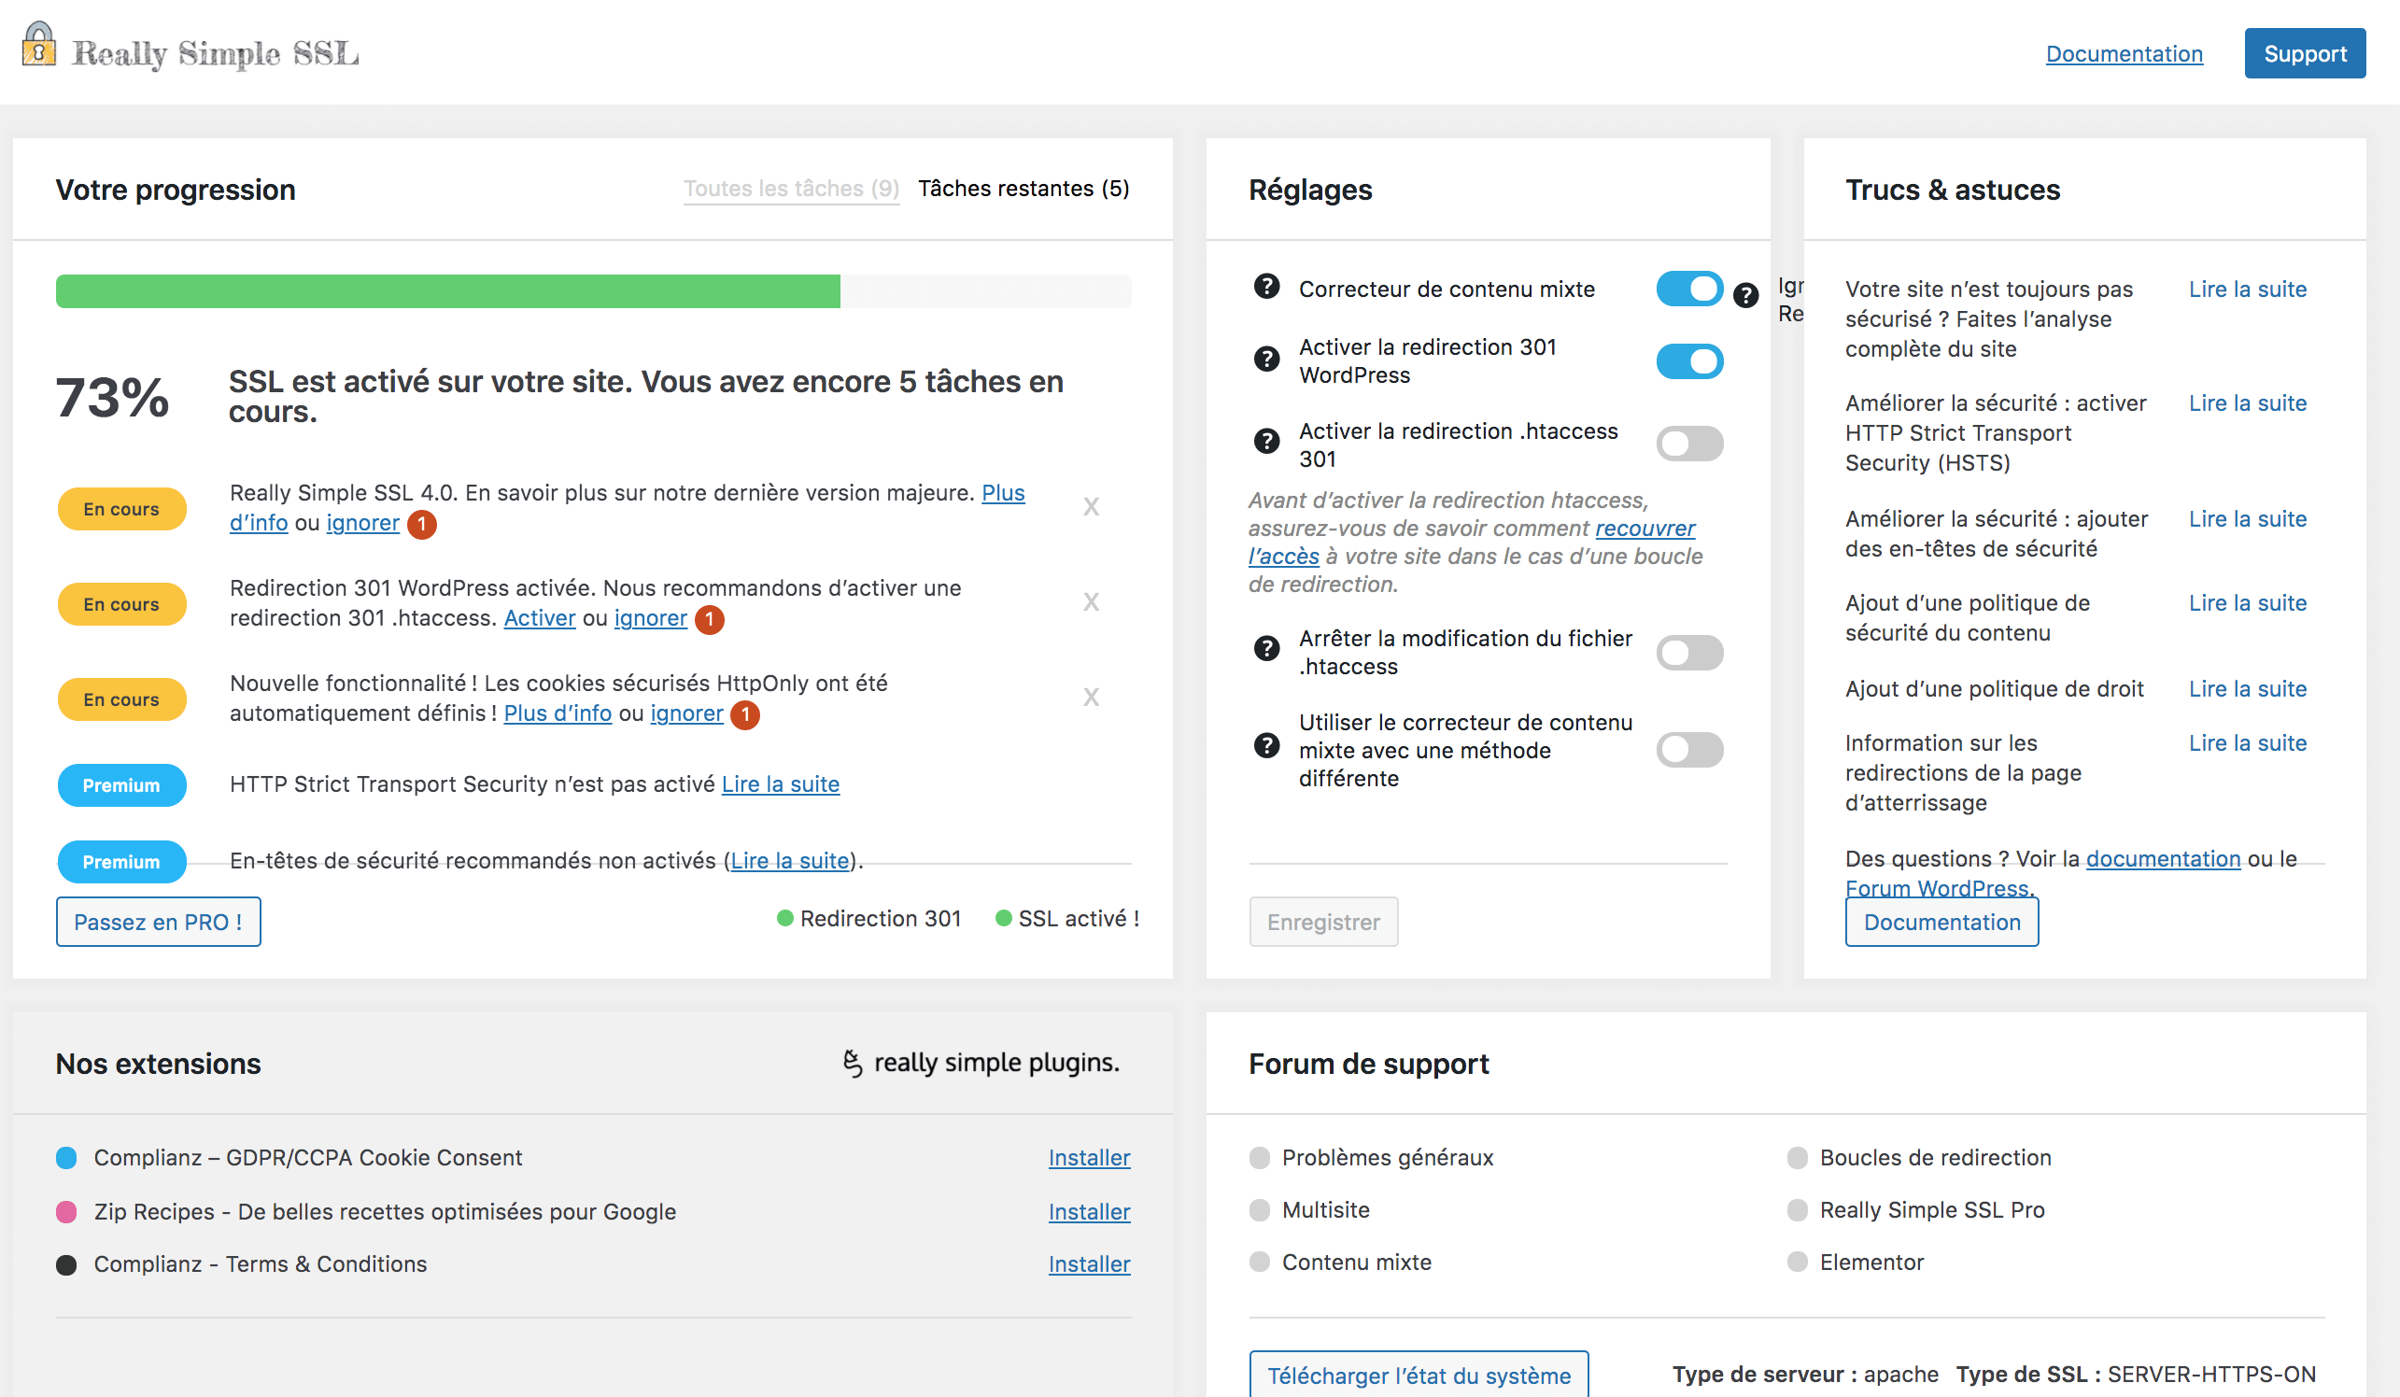The image size is (2400, 1397).
Task: Open the Documentation link in the header
Action: [2124, 53]
